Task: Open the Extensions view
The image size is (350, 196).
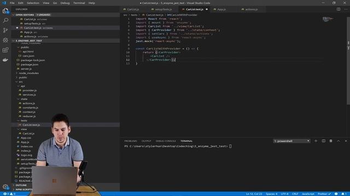Action: [5, 50]
